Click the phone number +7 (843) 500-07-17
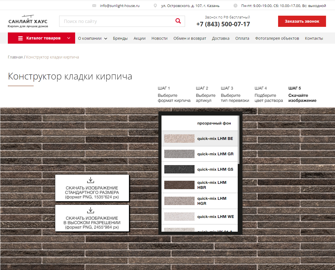 (x=223, y=24)
